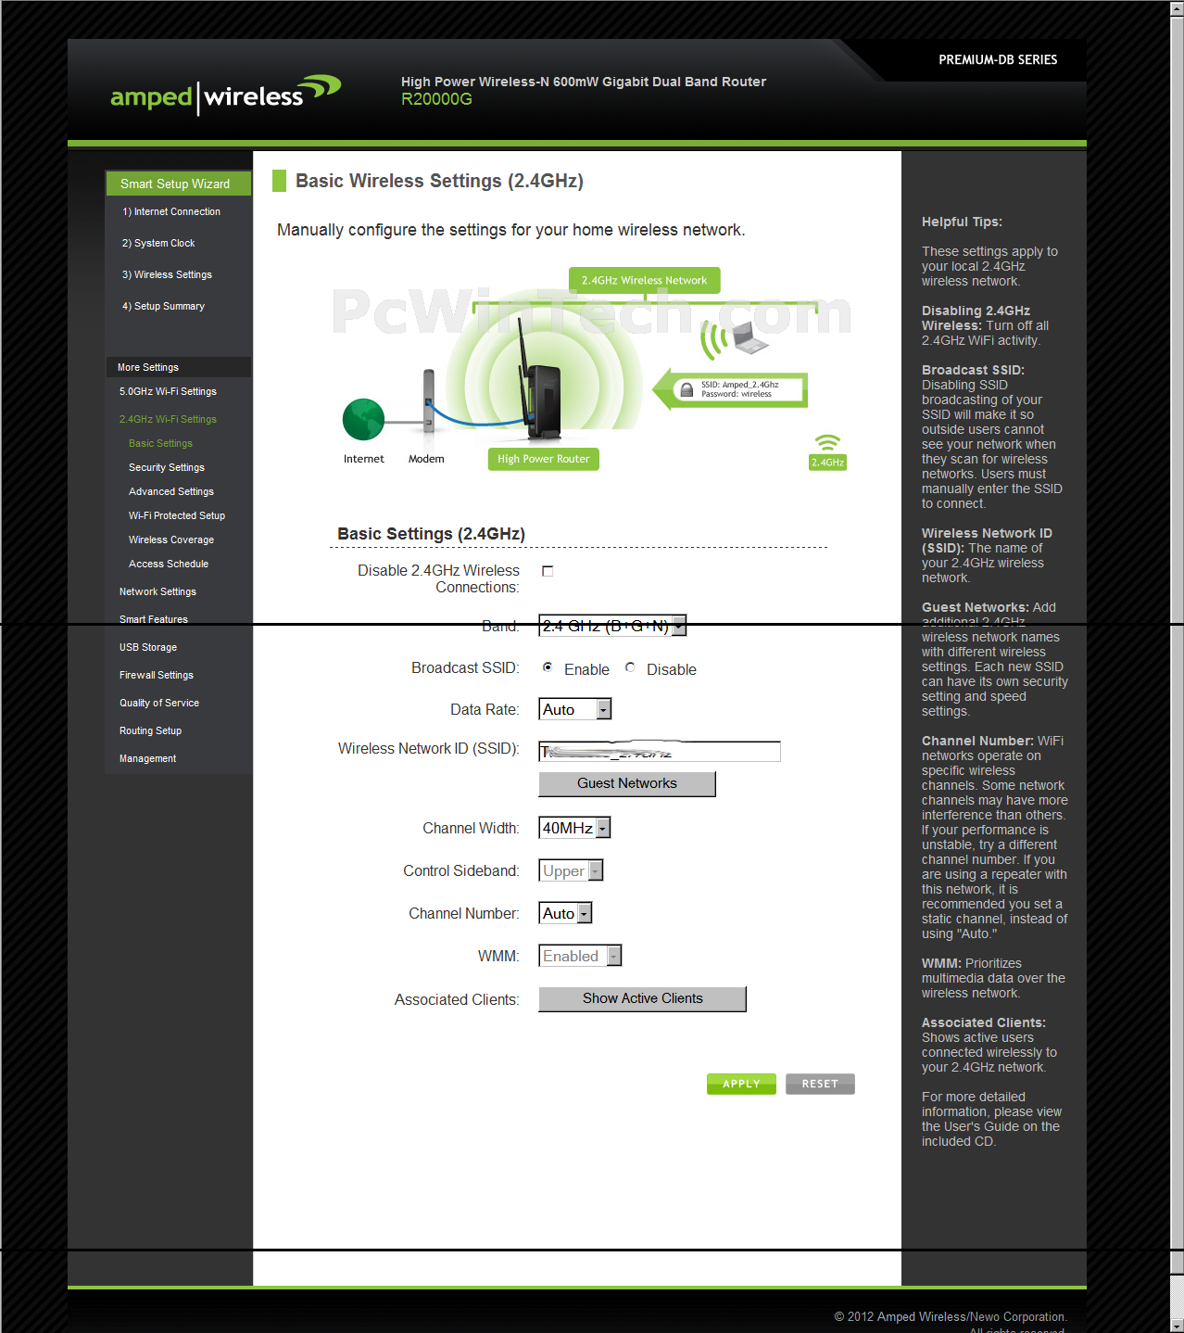Select Basic Settings submenu item

[160, 443]
